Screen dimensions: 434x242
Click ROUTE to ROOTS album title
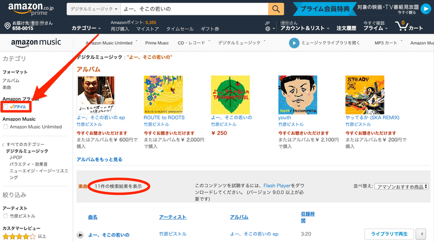coord(164,117)
